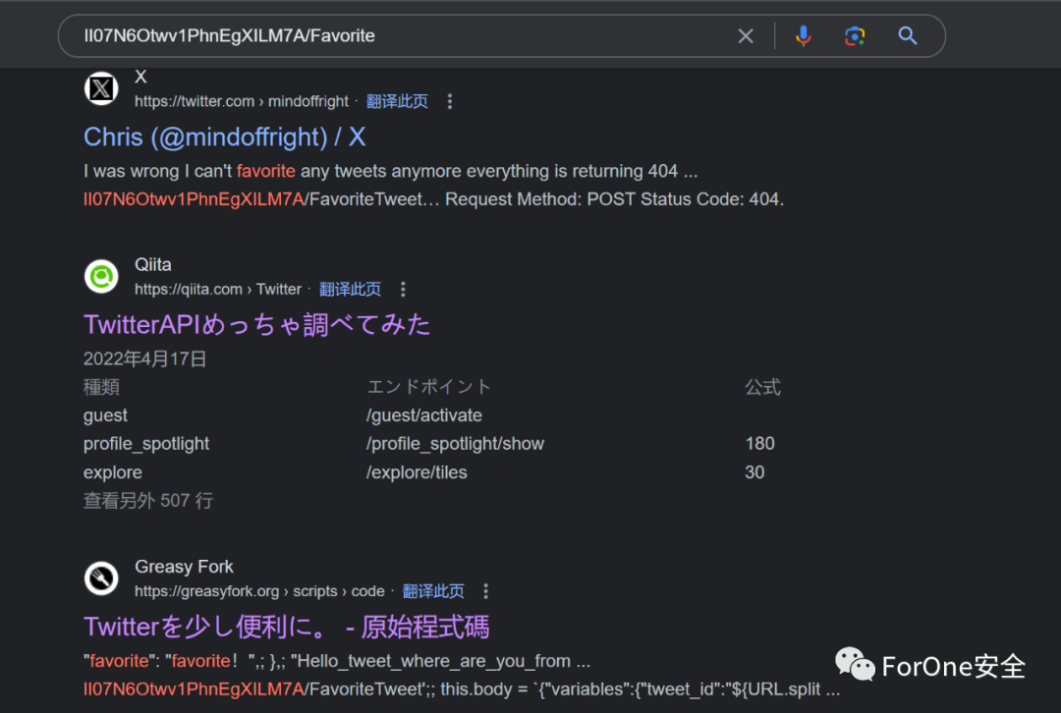This screenshot has height=713, width=1061.
Task: Click the qiita.com › Twitter URL
Action: [218, 290]
